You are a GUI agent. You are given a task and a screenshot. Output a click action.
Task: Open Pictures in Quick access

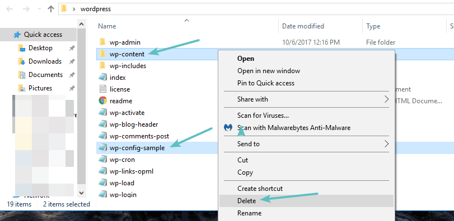pyautogui.click(x=40, y=88)
